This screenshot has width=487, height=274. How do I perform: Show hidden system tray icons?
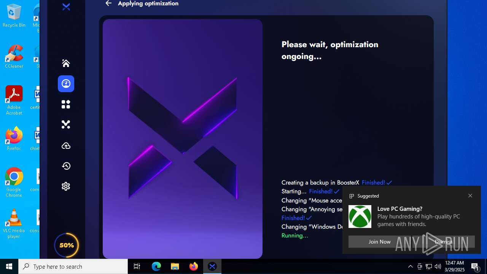tap(410, 266)
